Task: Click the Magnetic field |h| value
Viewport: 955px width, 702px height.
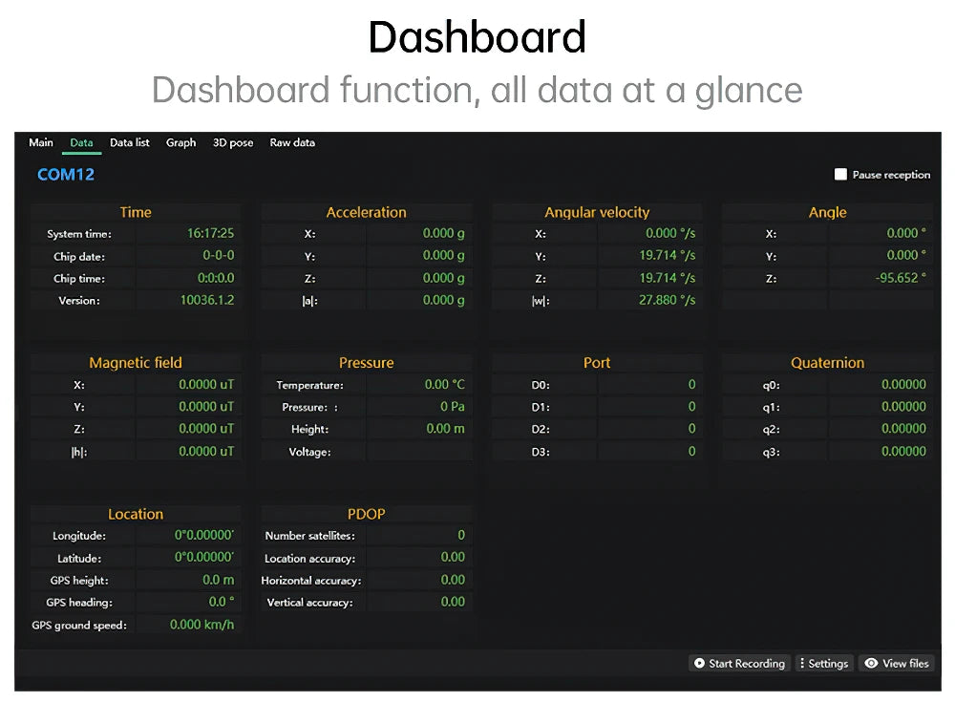Action: pos(206,452)
